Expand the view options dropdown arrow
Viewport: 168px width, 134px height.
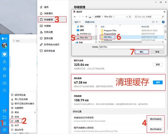coord(157,22)
